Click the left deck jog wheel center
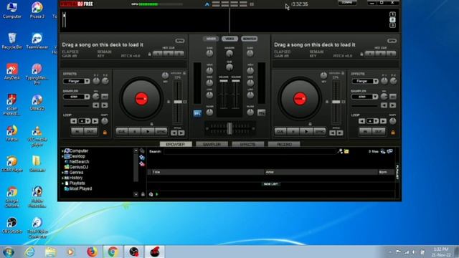 (141, 99)
